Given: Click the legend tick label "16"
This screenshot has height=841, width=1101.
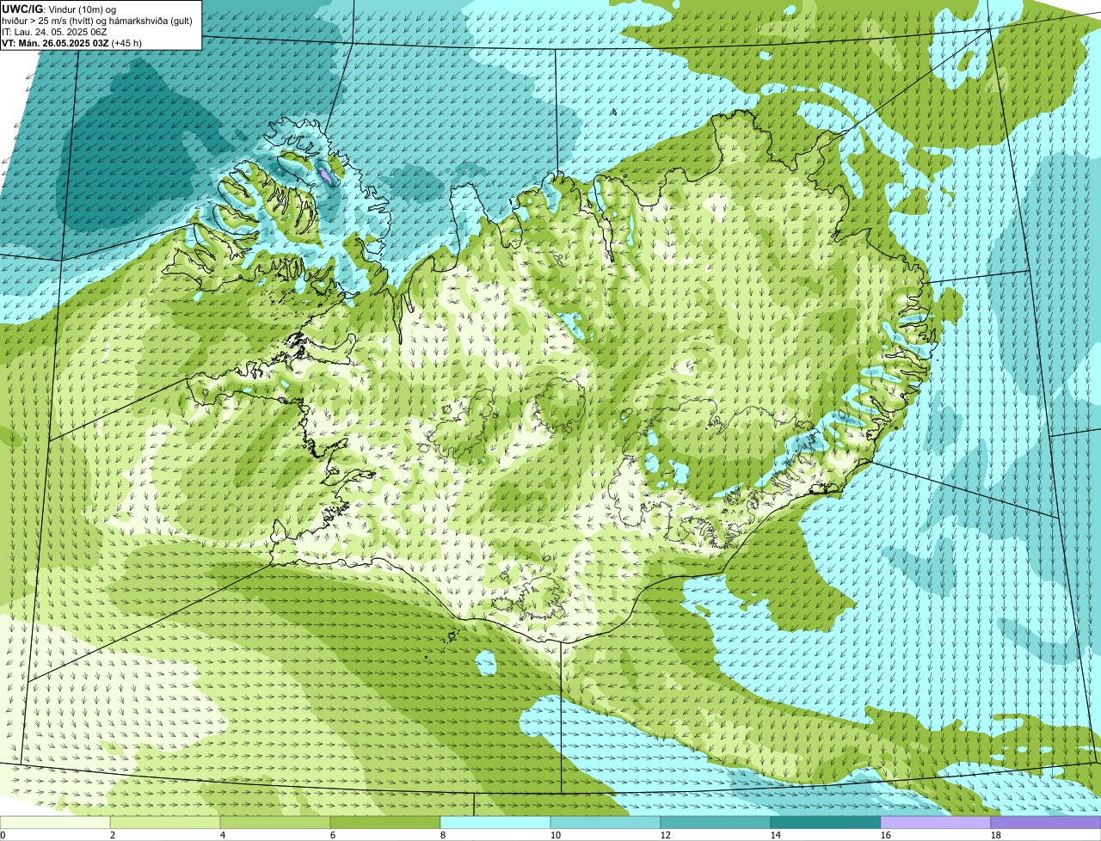Looking at the screenshot, I should point(885,835).
